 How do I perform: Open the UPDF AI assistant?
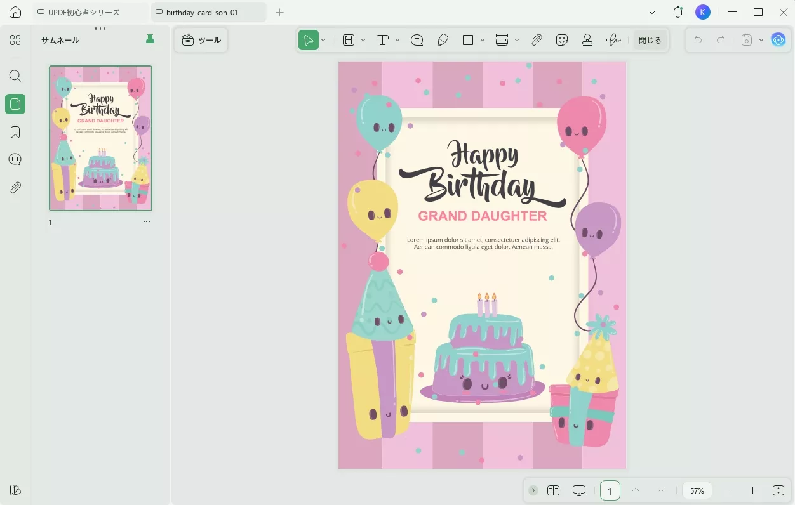[778, 40]
